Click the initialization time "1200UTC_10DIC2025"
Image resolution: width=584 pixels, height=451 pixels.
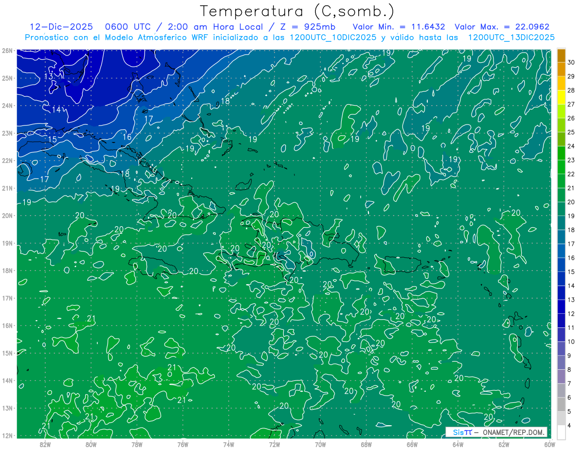[333, 37]
